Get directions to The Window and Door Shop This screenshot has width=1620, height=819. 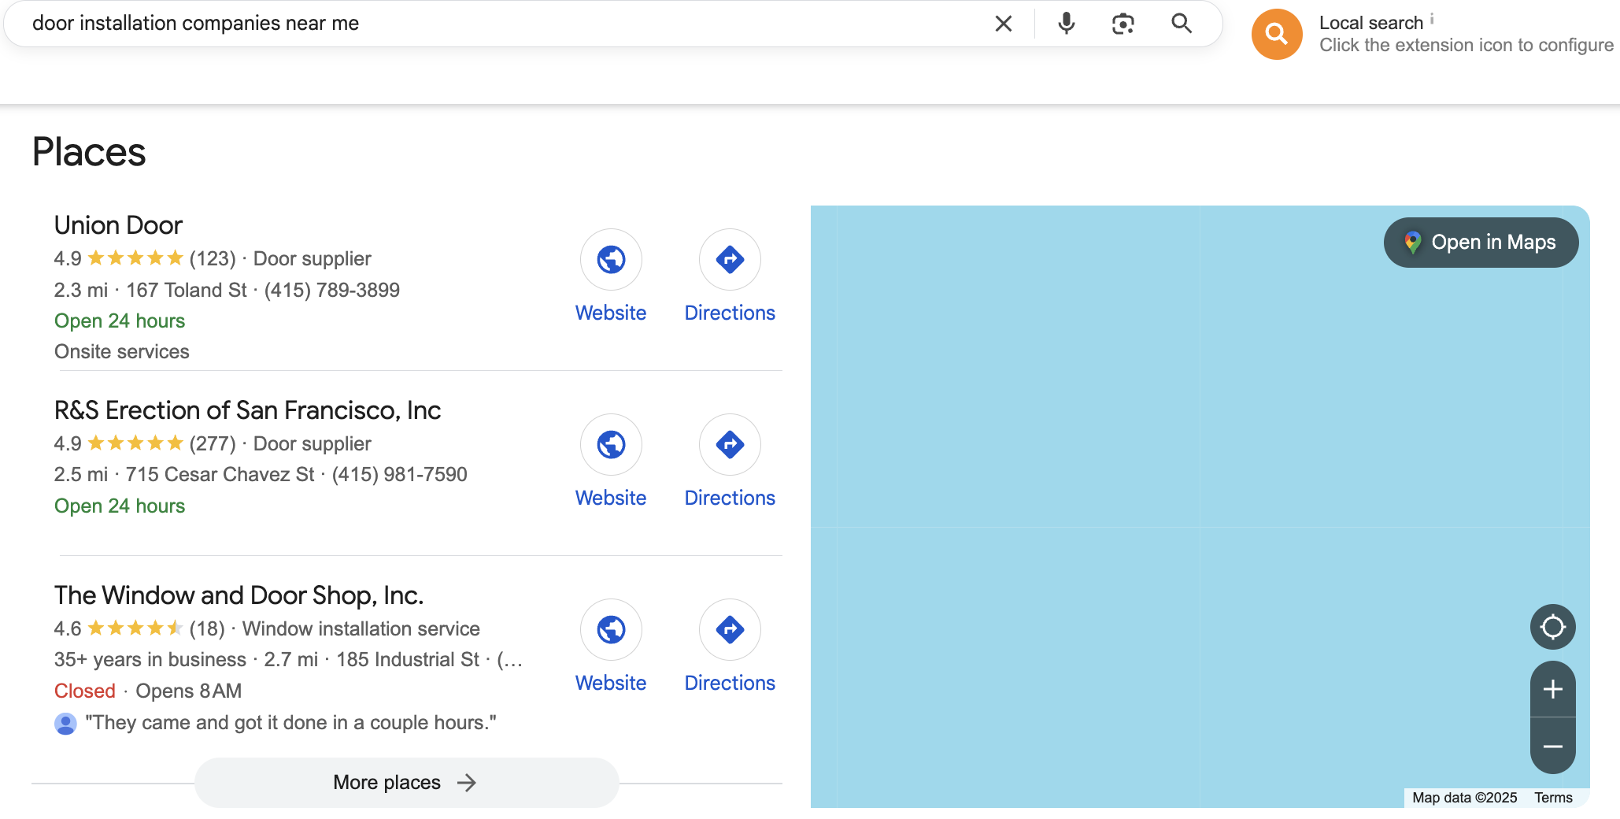(x=730, y=629)
